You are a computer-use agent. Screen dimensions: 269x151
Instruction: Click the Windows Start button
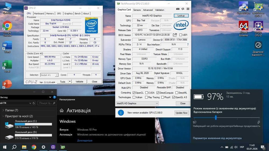tap(5, 147)
